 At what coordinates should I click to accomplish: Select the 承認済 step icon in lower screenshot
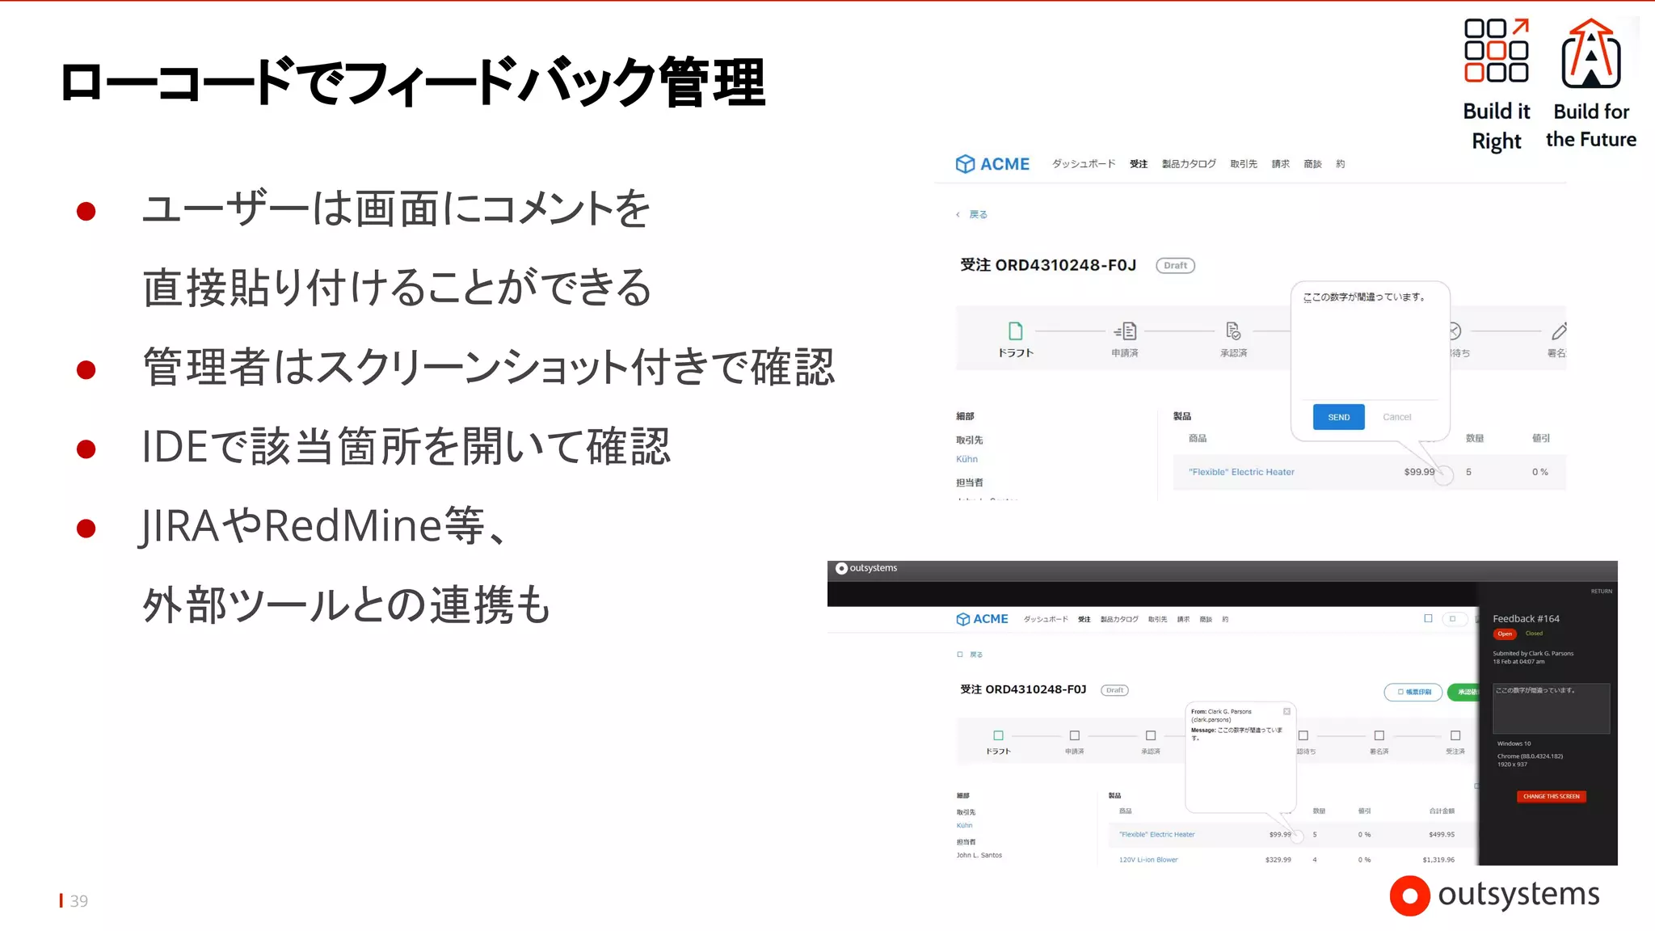click(1151, 735)
